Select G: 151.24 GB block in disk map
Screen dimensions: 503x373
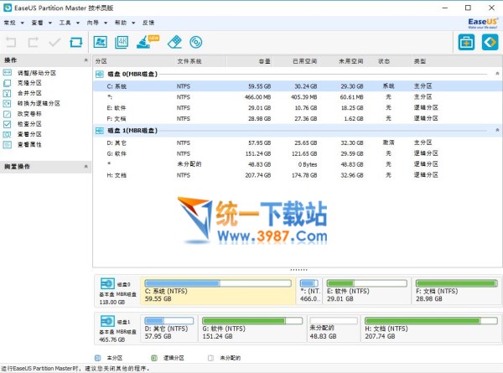coord(252,329)
